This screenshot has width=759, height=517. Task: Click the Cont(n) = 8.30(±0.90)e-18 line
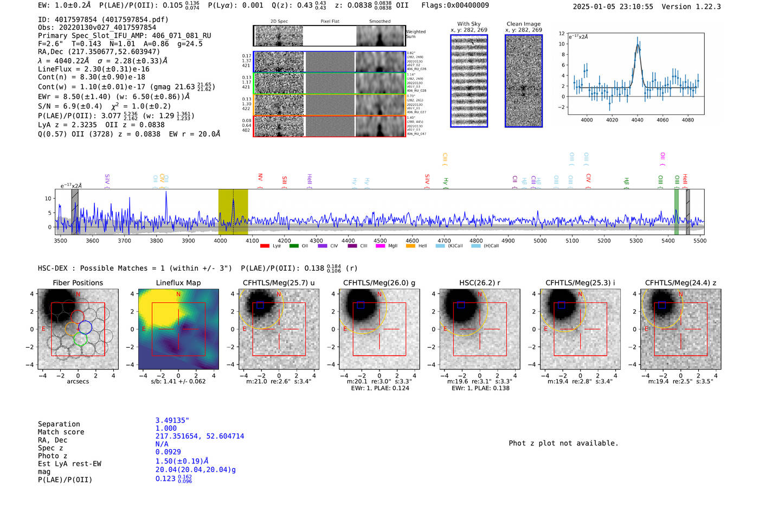pos(92,78)
